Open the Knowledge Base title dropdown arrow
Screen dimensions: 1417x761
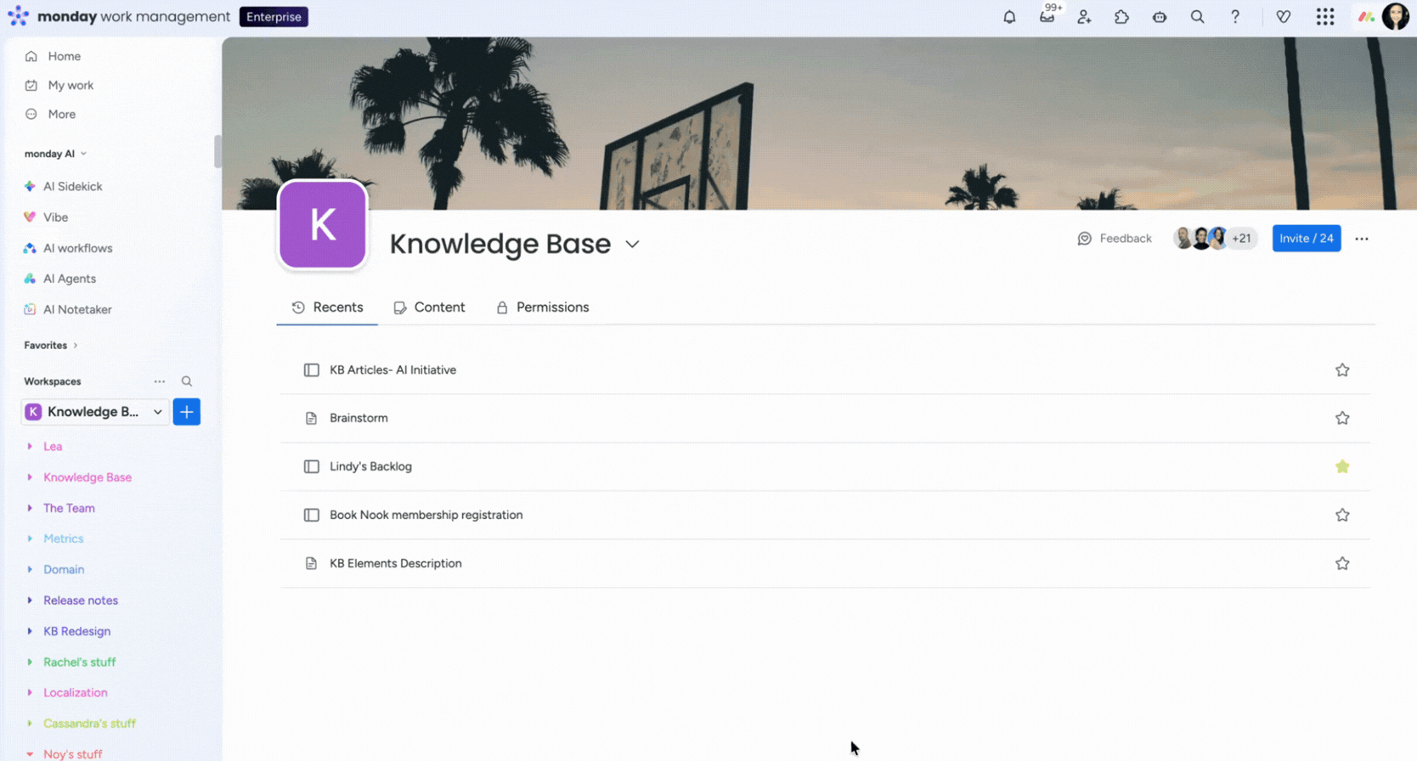click(x=632, y=245)
